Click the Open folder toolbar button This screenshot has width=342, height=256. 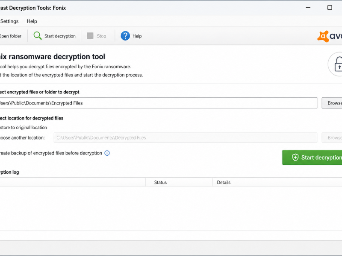tap(11, 36)
